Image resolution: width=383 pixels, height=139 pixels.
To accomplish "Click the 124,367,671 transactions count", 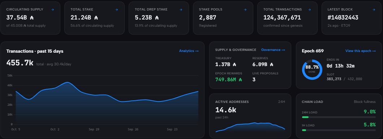I will [282, 18].
